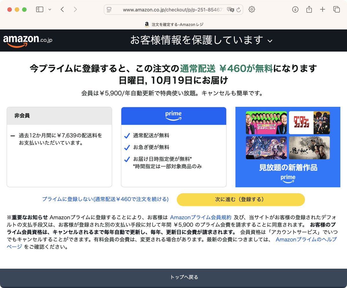This screenshot has height=288, width=347.
Task: Click the お届け日時指定便が無料* text
Action: pyautogui.click(x=163, y=159)
